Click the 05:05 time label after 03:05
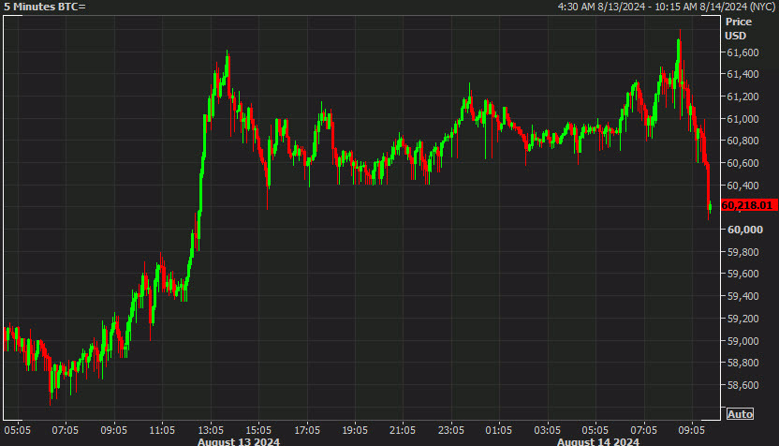 [x=595, y=430]
